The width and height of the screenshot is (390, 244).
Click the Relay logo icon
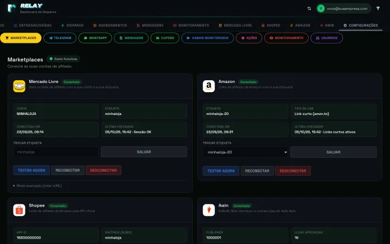coord(12,8)
